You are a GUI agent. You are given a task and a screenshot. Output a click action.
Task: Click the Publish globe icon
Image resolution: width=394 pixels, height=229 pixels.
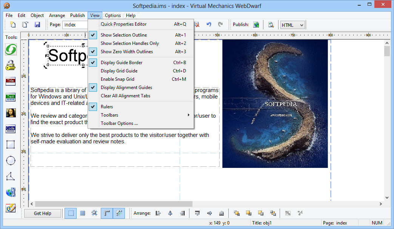click(256, 25)
